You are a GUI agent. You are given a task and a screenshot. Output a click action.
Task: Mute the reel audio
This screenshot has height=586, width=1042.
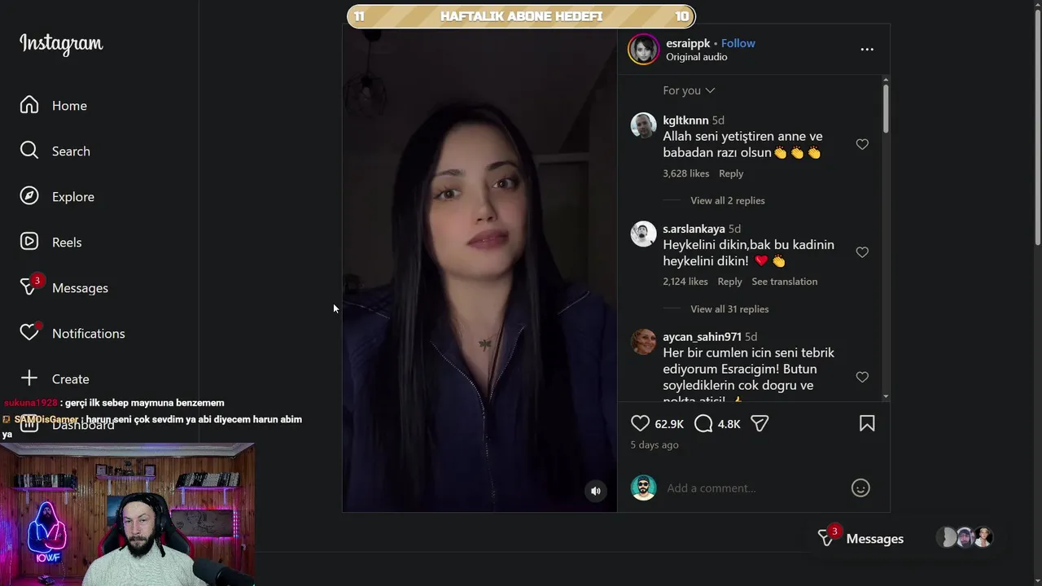(x=596, y=491)
